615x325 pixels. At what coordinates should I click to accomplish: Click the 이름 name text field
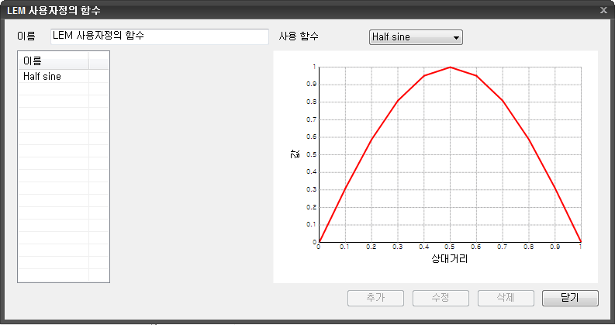click(159, 36)
